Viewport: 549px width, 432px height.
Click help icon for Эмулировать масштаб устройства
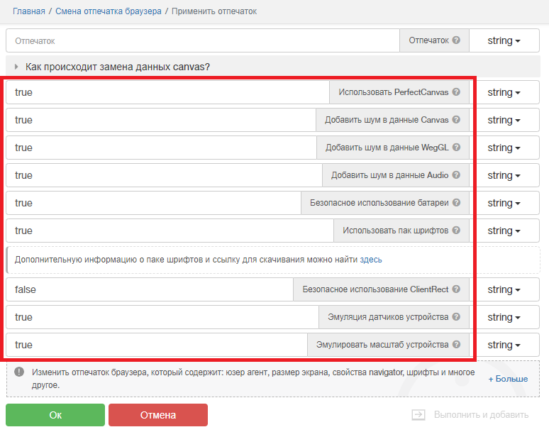pos(456,345)
